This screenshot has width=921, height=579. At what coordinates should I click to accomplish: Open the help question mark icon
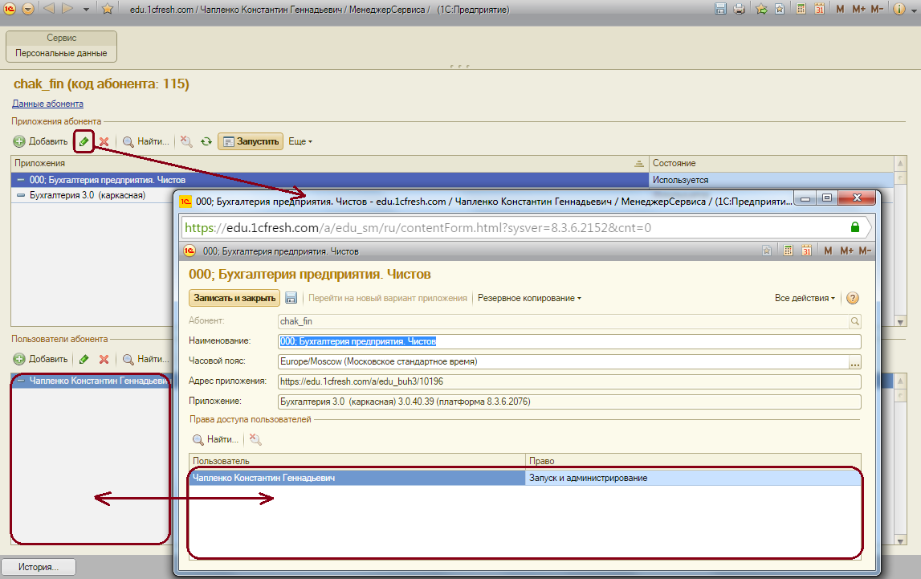click(853, 298)
